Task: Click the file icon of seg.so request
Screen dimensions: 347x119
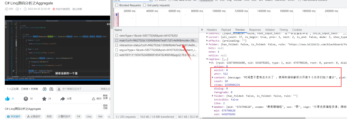Action: [x=116, y=50]
